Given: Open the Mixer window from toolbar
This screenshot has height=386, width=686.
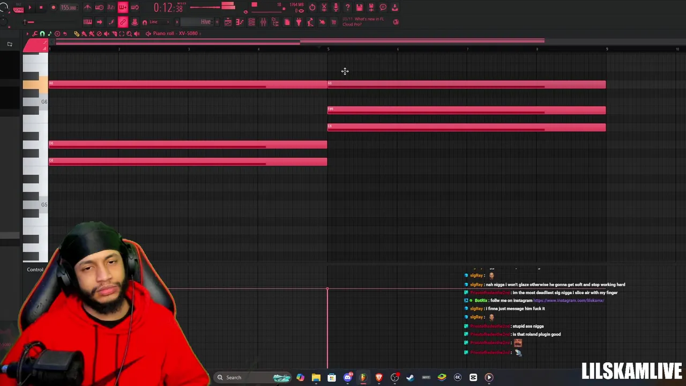Looking at the screenshot, I should point(263,22).
